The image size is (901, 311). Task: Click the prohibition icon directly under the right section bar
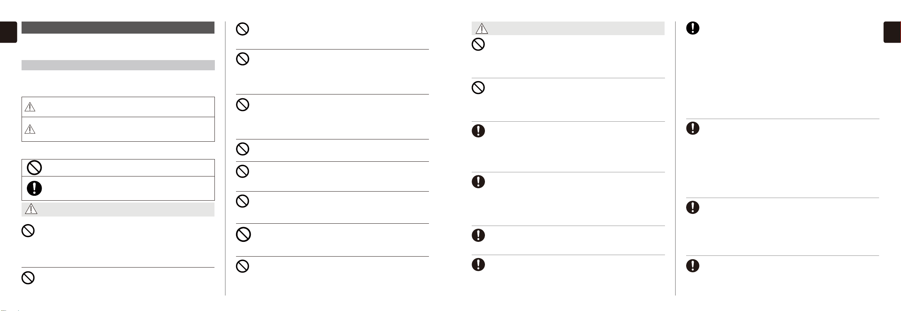coord(478,45)
